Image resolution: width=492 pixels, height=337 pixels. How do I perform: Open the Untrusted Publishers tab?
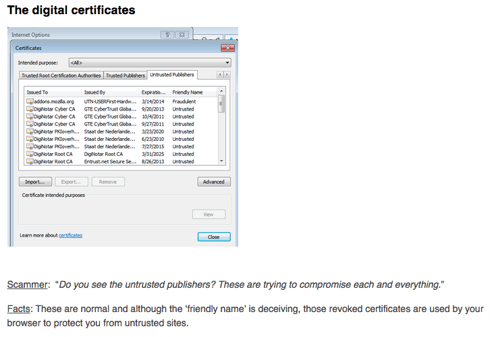click(172, 75)
